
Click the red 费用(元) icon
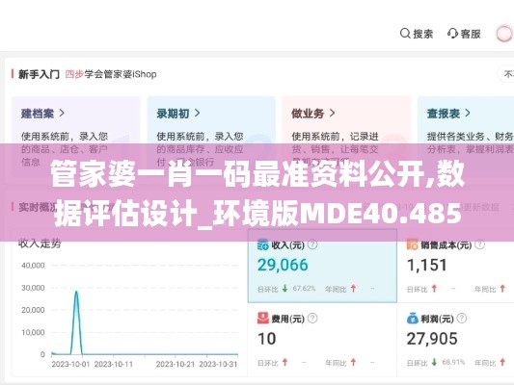click(x=263, y=319)
